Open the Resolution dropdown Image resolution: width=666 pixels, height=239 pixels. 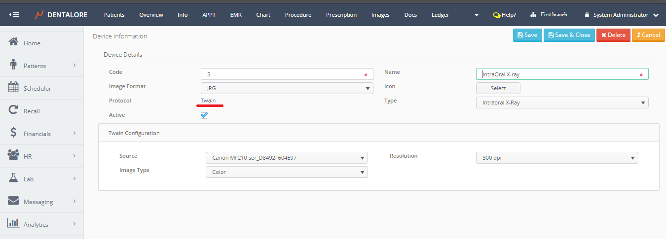click(557, 158)
